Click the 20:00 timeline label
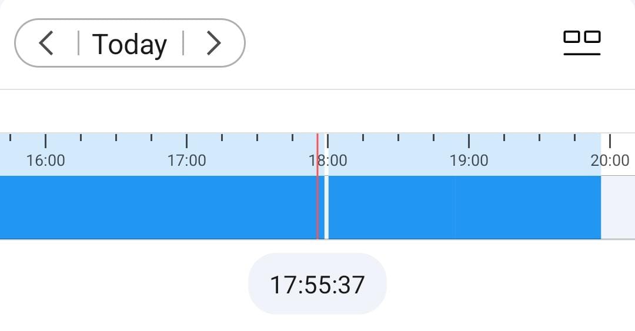The height and width of the screenshot is (331, 635). 610,160
